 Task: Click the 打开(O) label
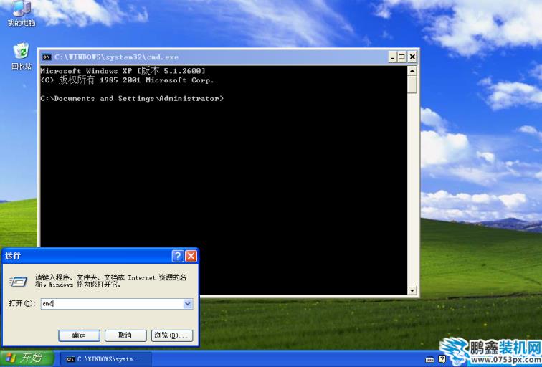[x=21, y=303]
